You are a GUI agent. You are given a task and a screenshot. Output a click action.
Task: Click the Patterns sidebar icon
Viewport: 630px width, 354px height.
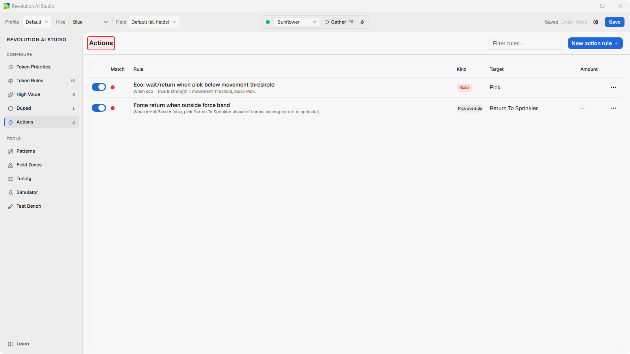pos(11,151)
